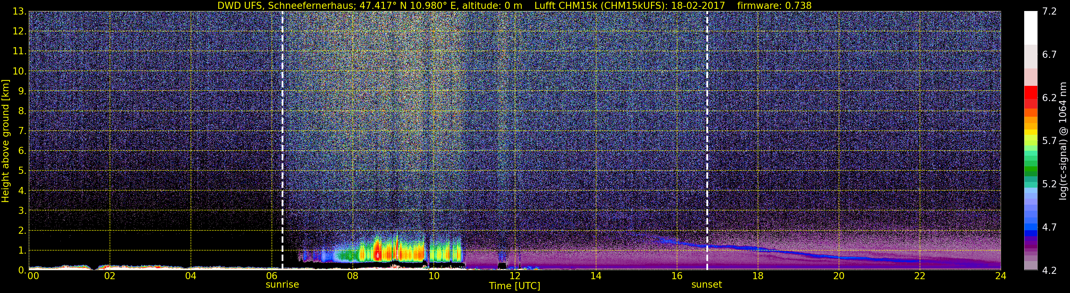Click the colorbar tick value 5.7
Image resolution: width=1070 pixels, height=293 pixels.
click(x=1049, y=141)
